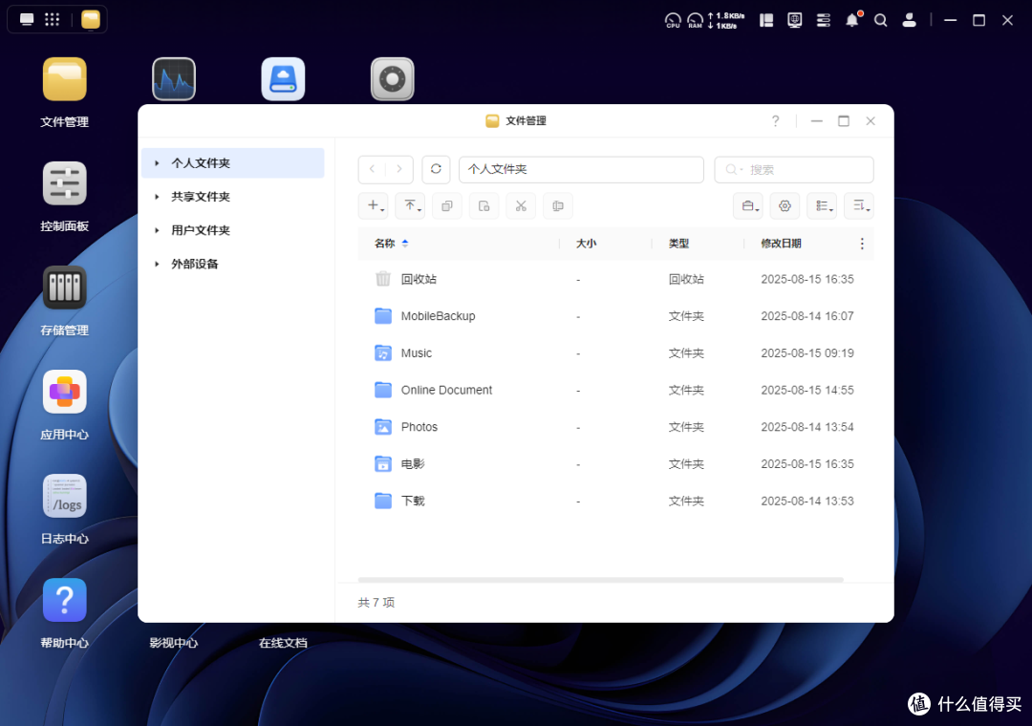This screenshot has width=1032, height=726.
Task: Open the sort order dropdown
Action: 859,206
